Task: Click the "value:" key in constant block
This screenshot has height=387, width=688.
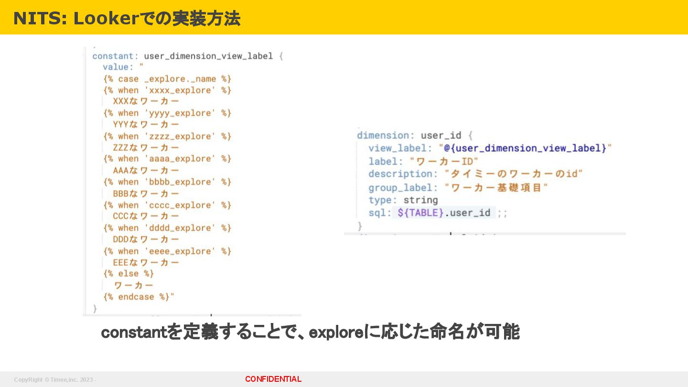Action: tap(118, 67)
